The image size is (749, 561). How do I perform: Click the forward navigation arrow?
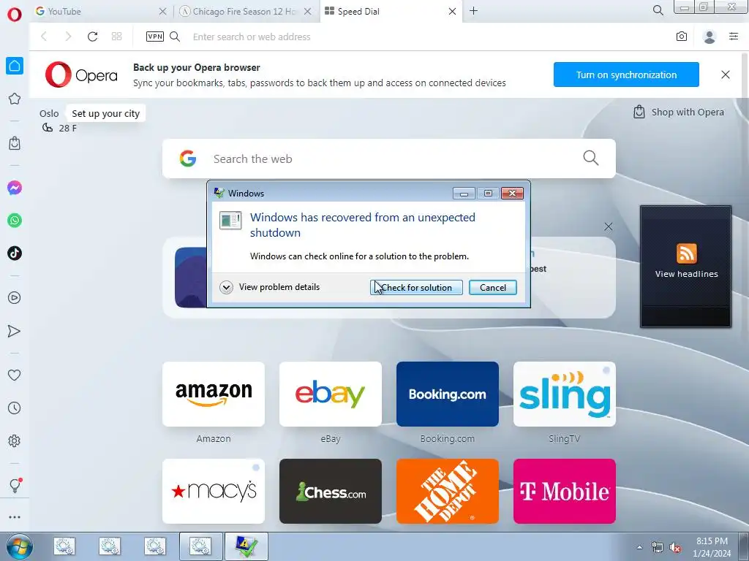(68, 37)
